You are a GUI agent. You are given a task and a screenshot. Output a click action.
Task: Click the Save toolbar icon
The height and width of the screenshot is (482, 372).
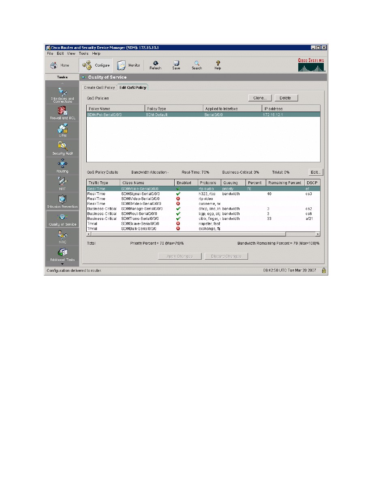click(x=176, y=65)
